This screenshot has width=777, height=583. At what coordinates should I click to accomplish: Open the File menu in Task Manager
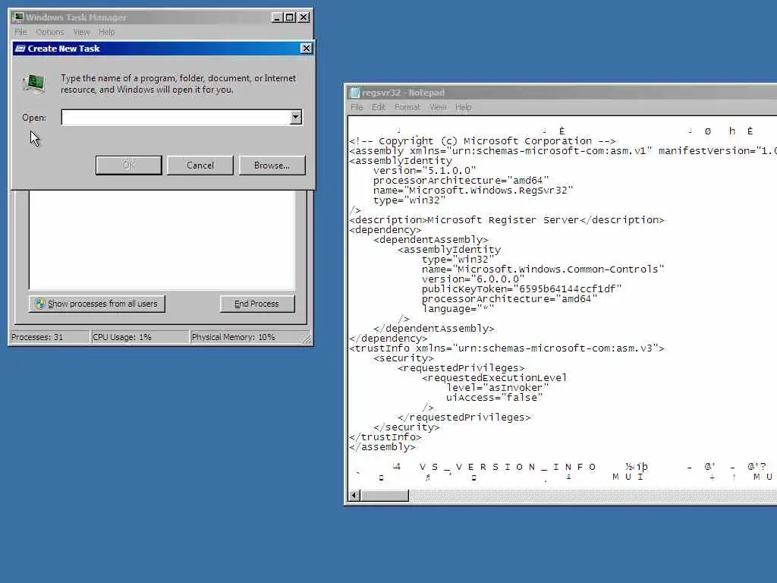[20, 32]
